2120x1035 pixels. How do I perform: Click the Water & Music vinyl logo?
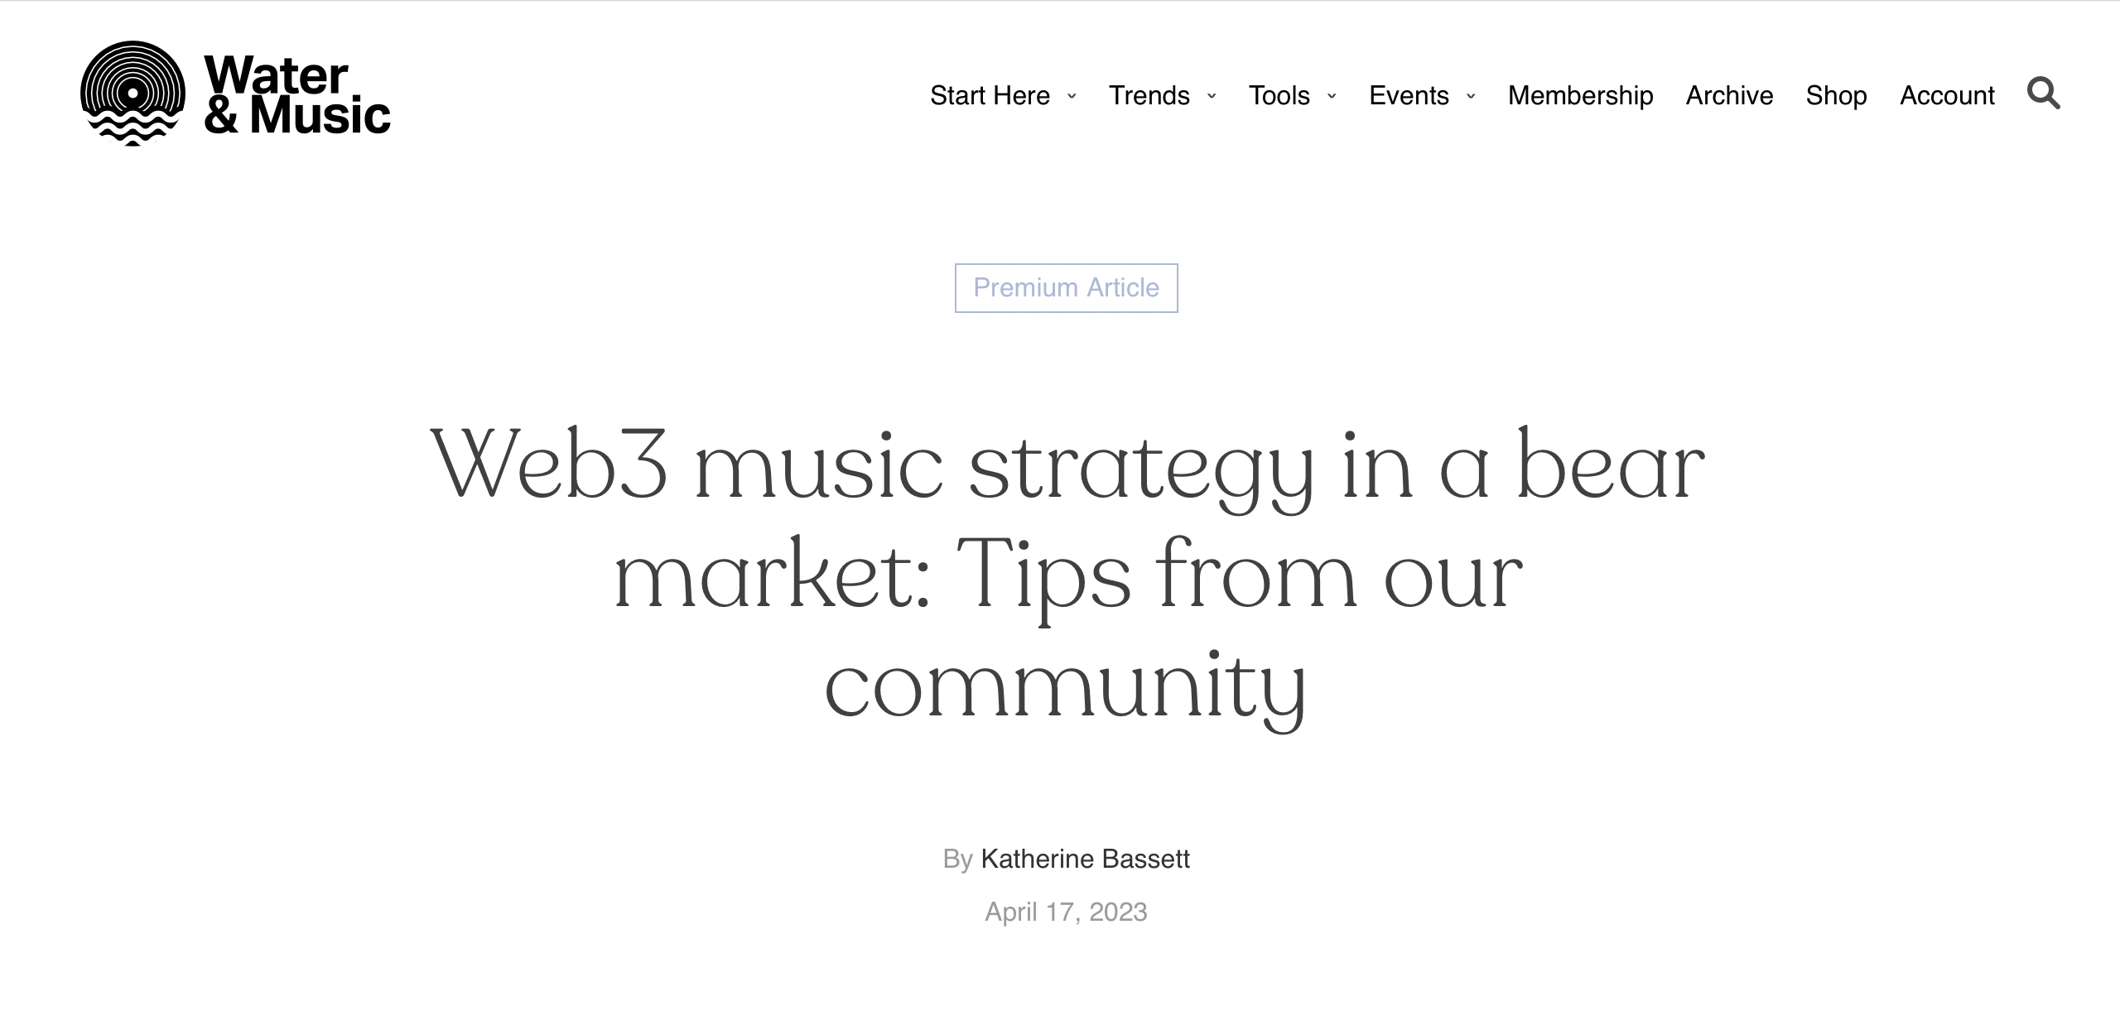click(x=132, y=94)
